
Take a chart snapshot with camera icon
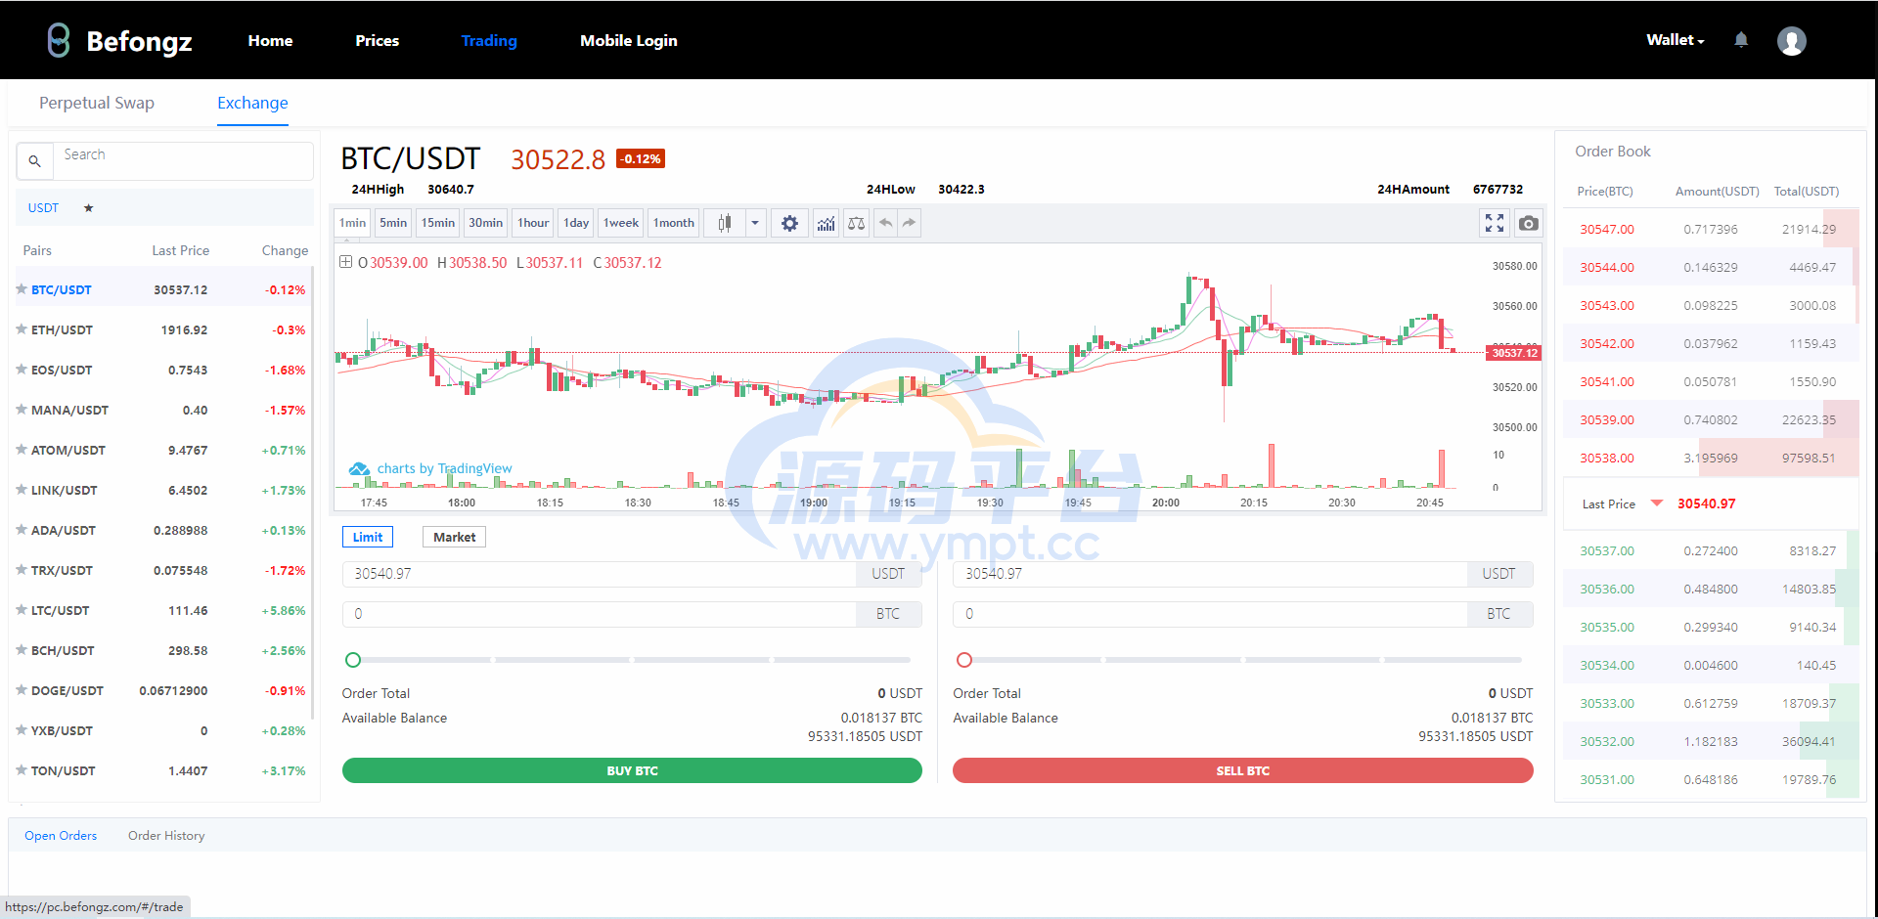1529,223
